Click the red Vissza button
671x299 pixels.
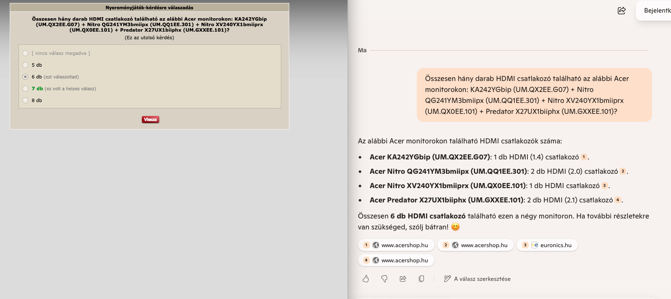tap(150, 119)
